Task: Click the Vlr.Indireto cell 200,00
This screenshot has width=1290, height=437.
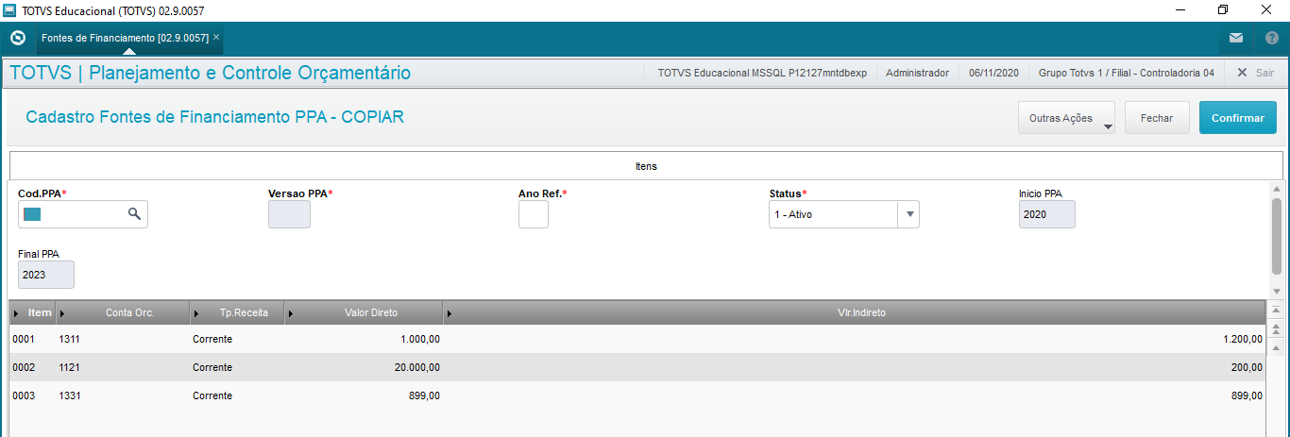Action: click(1247, 367)
